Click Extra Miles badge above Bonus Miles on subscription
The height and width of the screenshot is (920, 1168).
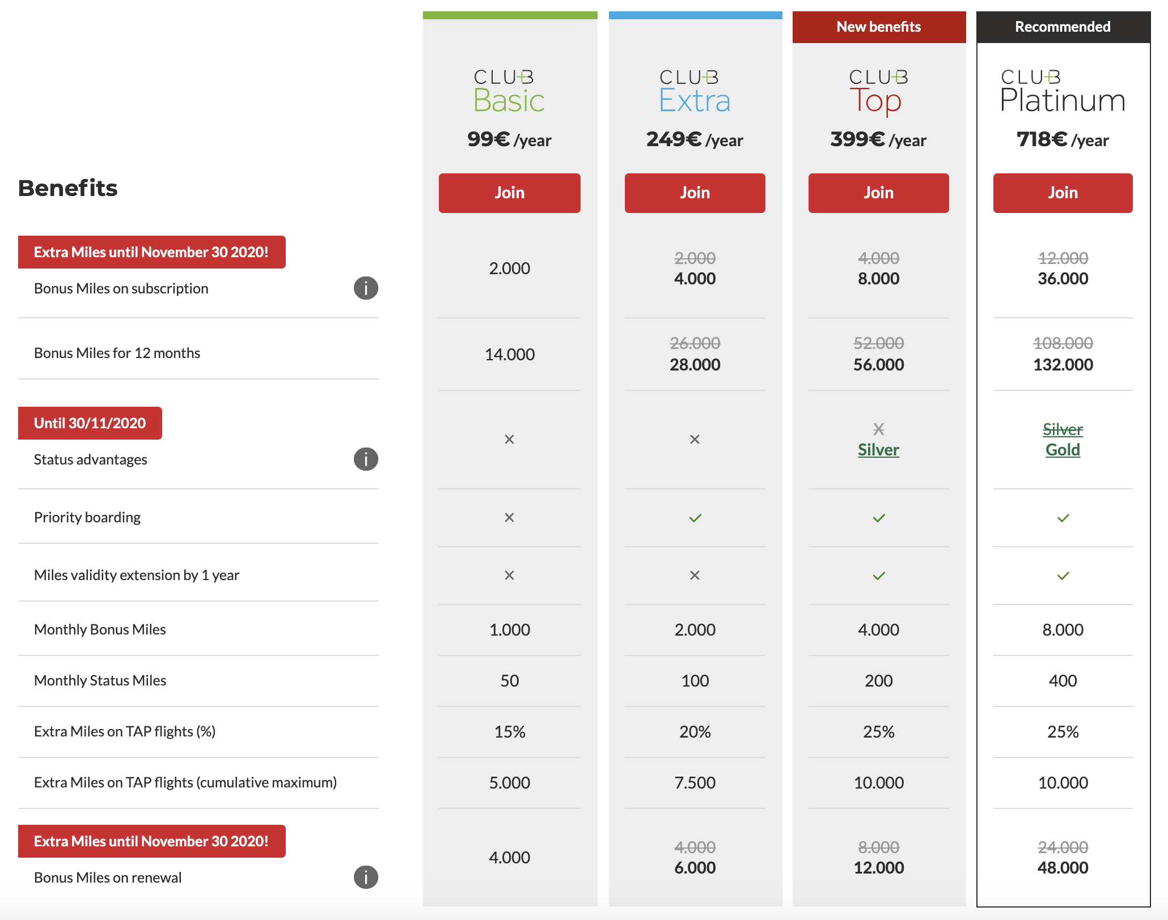(x=151, y=252)
